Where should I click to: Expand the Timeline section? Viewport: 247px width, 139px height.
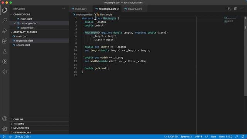click(x=19, y=124)
